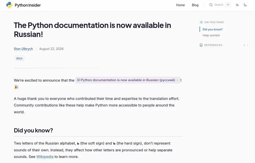255x163 pixels.
Task: Expand References via chevron arrow
Action: pyautogui.click(x=247, y=45)
